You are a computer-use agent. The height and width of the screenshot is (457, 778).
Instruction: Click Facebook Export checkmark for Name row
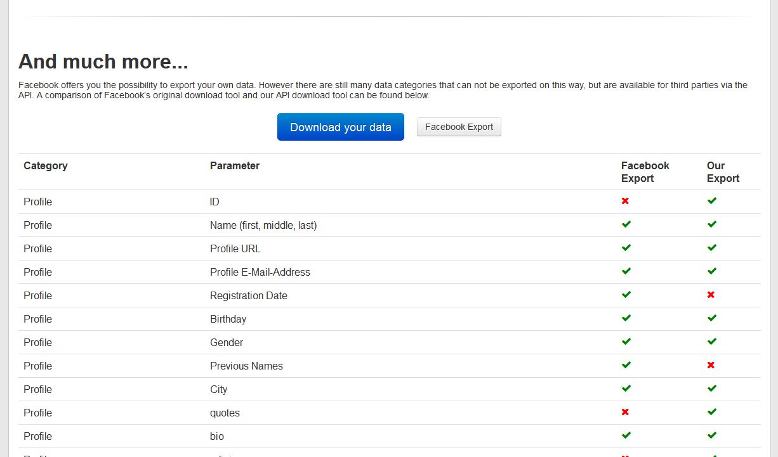tap(626, 224)
